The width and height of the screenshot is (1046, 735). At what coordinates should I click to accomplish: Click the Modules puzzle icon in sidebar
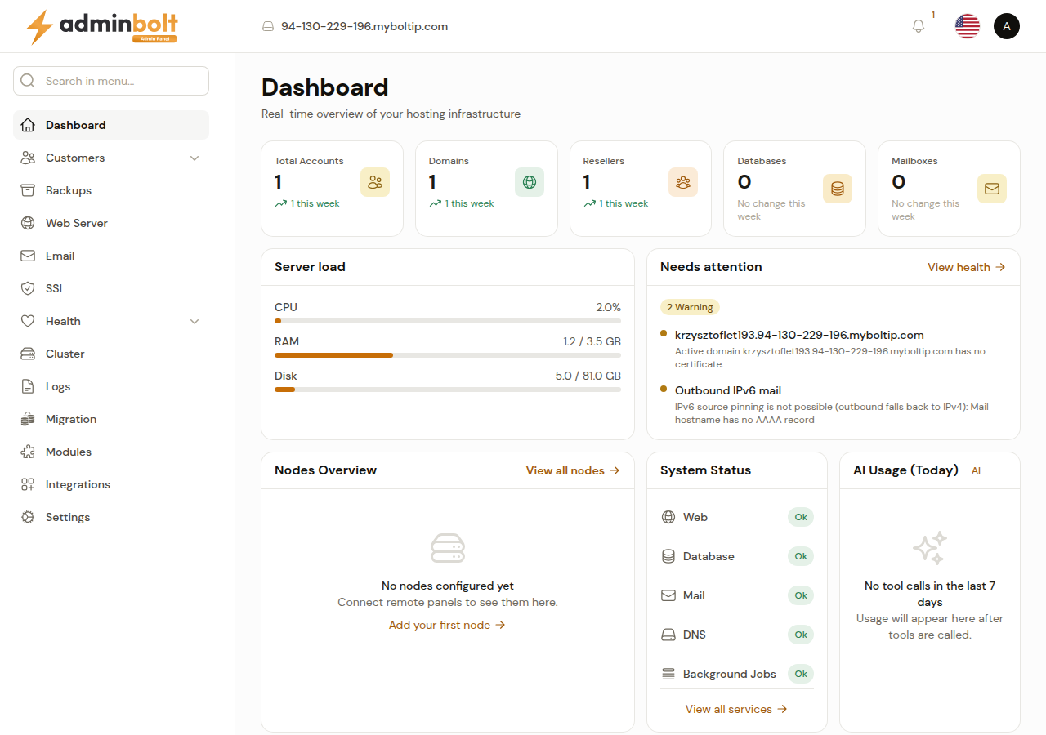[28, 452]
